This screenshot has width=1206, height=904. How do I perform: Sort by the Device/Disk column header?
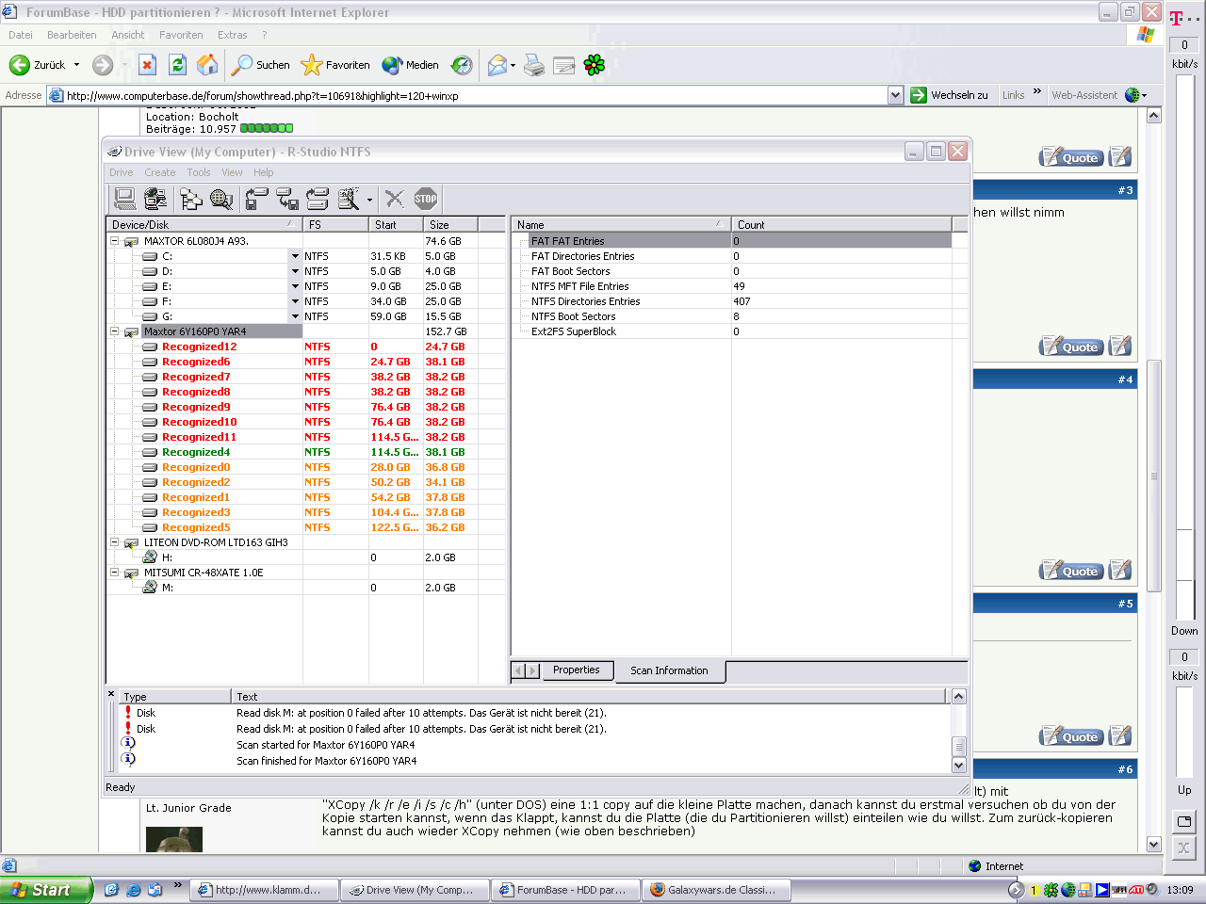click(x=204, y=225)
